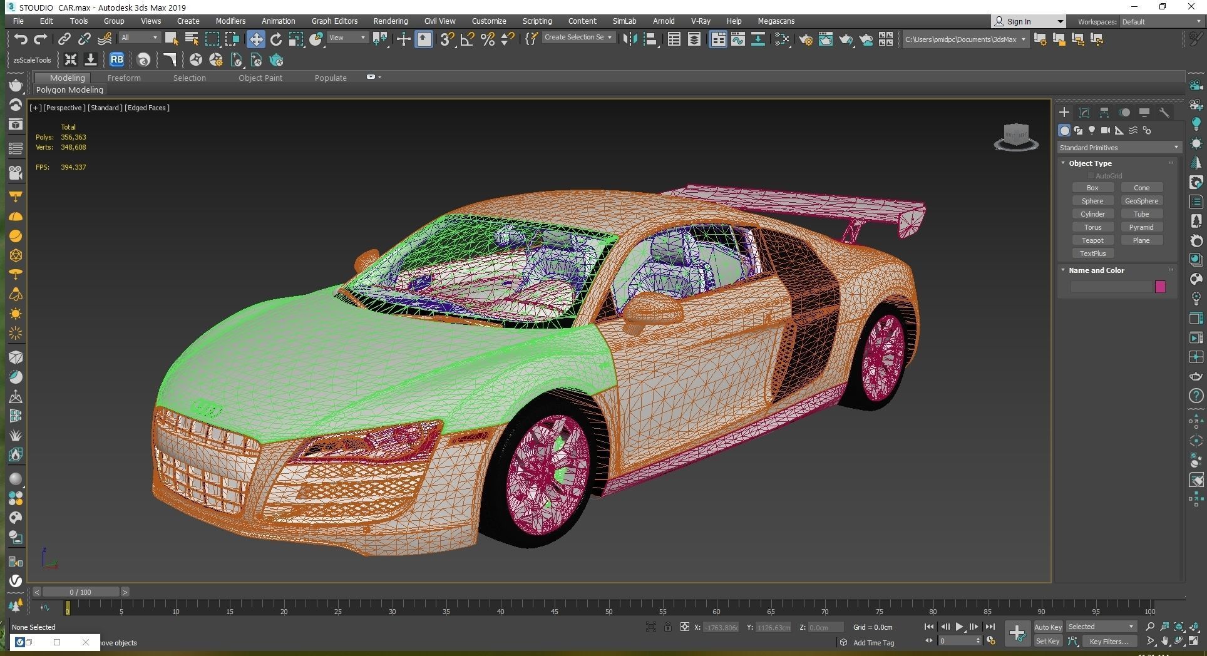Viewport: 1207px width, 656px height.
Task: Toggle the 3D Snaps icon
Action: 446,39
